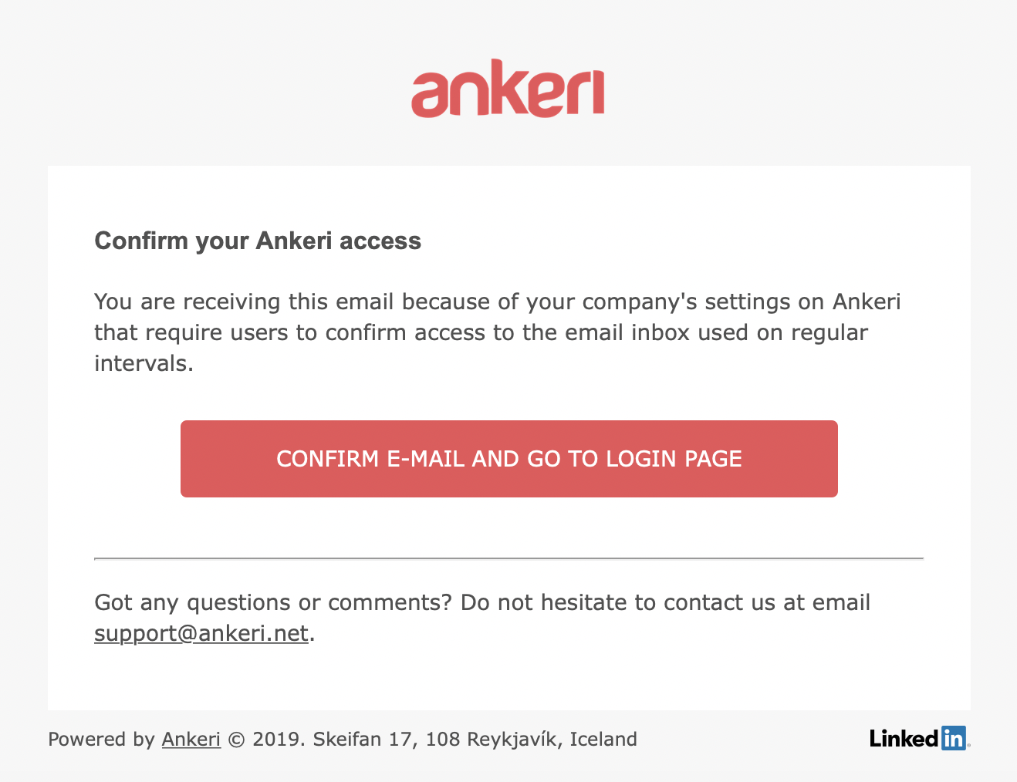Click the 'Skeifan 17' address text
Viewport: 1017px width, 782px height.
(365, 739)
